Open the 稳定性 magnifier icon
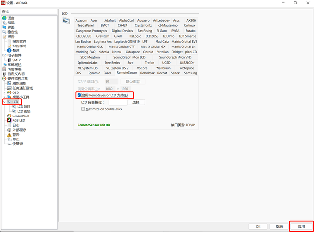 click(x=4, y=32)
